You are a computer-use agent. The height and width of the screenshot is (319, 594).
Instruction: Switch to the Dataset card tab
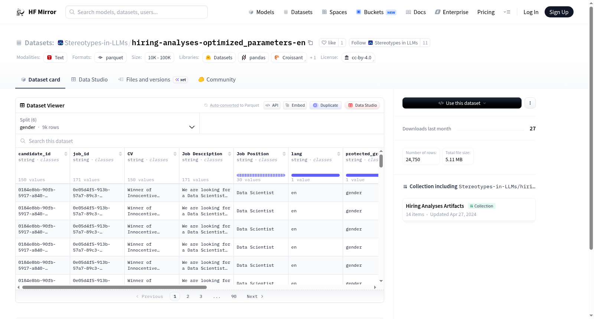[x=40, y=80]
